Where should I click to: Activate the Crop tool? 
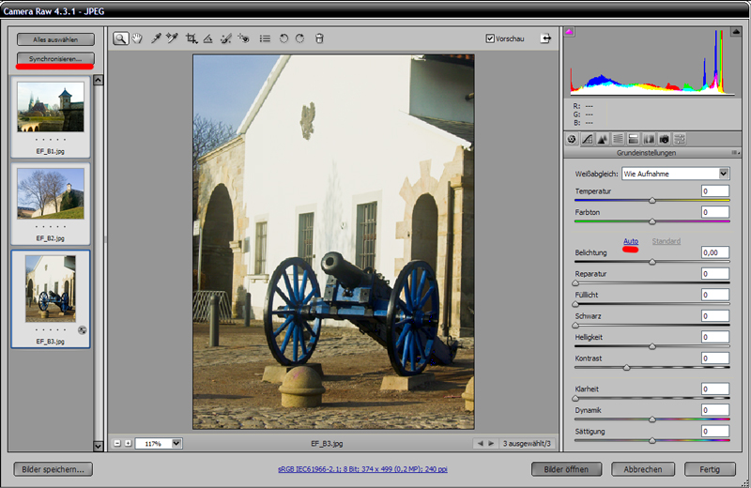point(192,38)
